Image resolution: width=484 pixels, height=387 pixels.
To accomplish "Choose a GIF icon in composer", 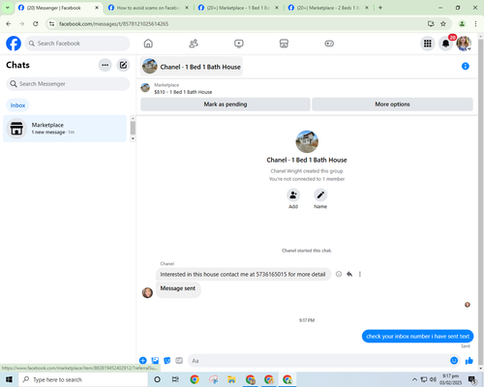I will [x=179, y=361].
